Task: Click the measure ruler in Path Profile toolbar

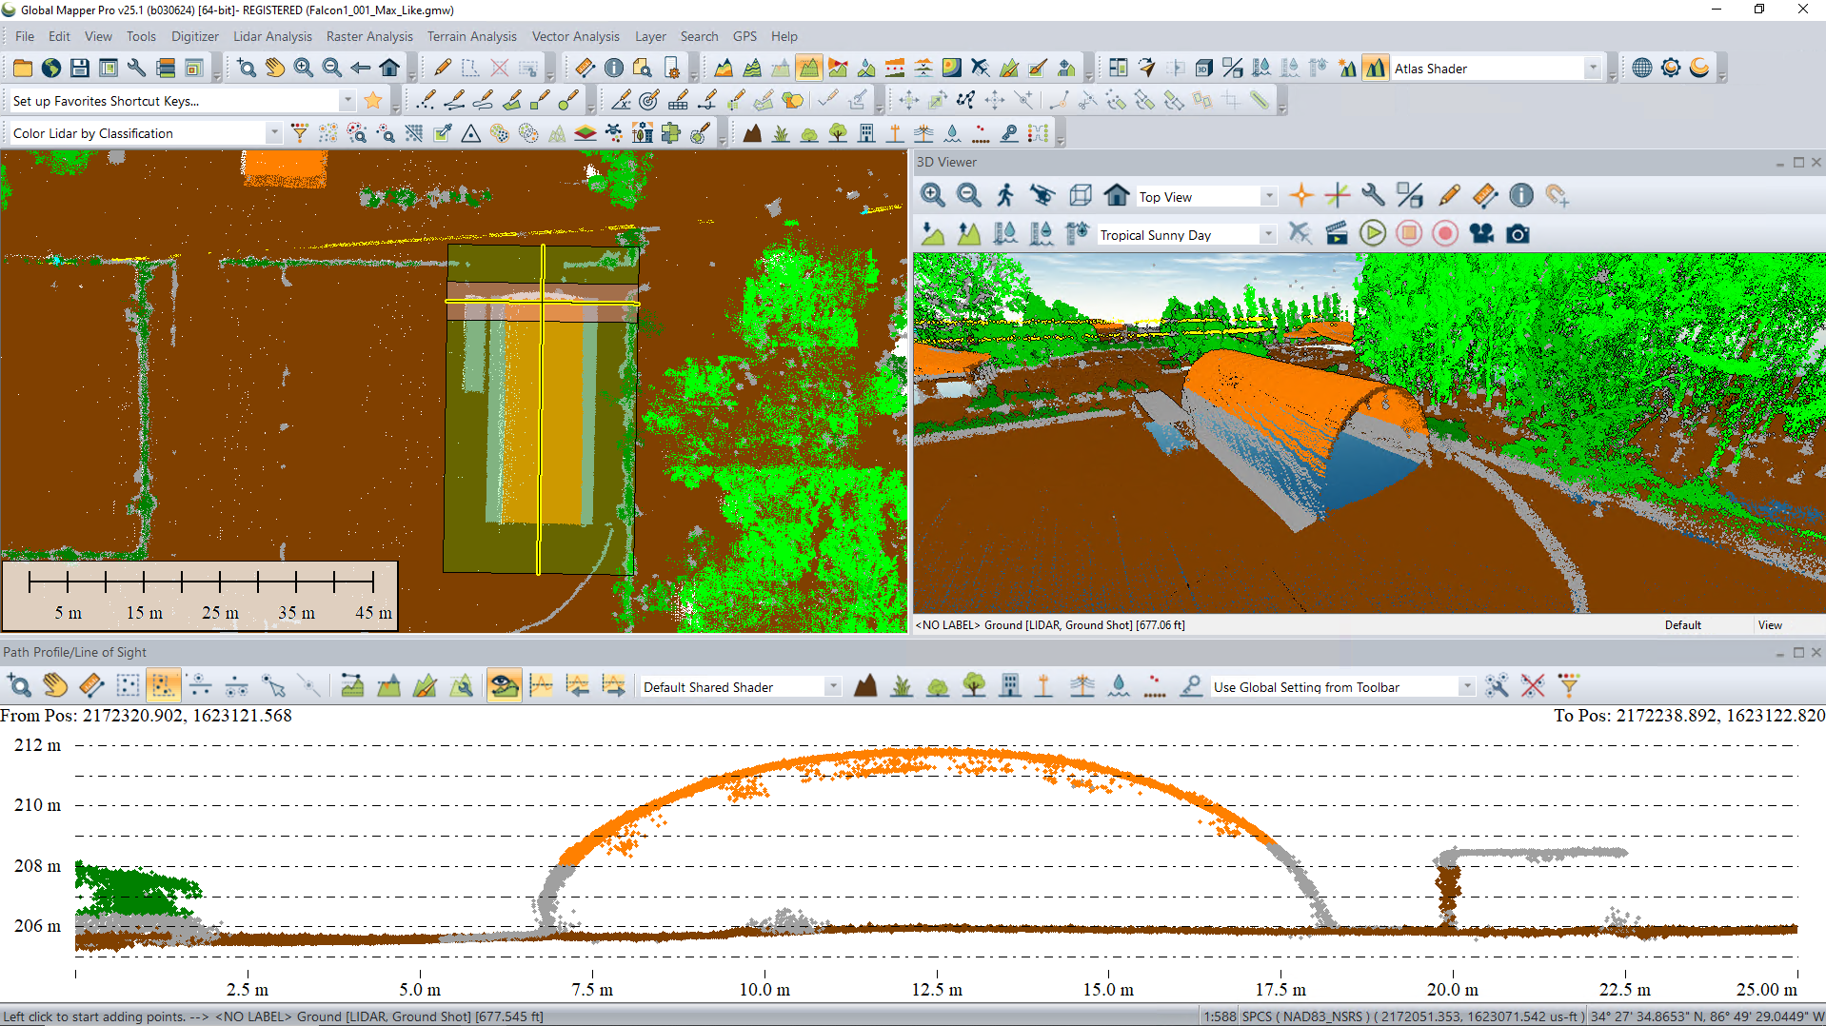Action: [x=91, y=686]
